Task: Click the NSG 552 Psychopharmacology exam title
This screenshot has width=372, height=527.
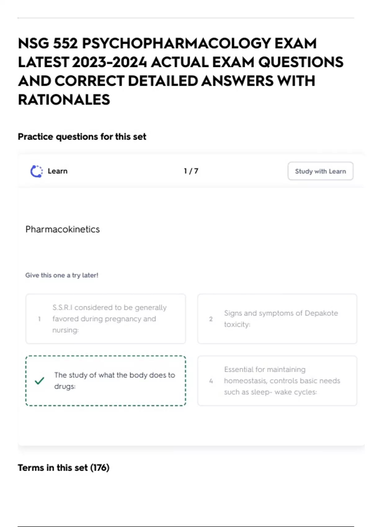Action: click(x=181, y=71)
